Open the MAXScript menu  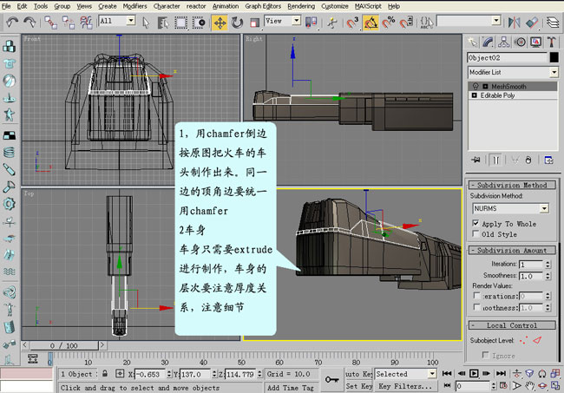click(368, 6)
